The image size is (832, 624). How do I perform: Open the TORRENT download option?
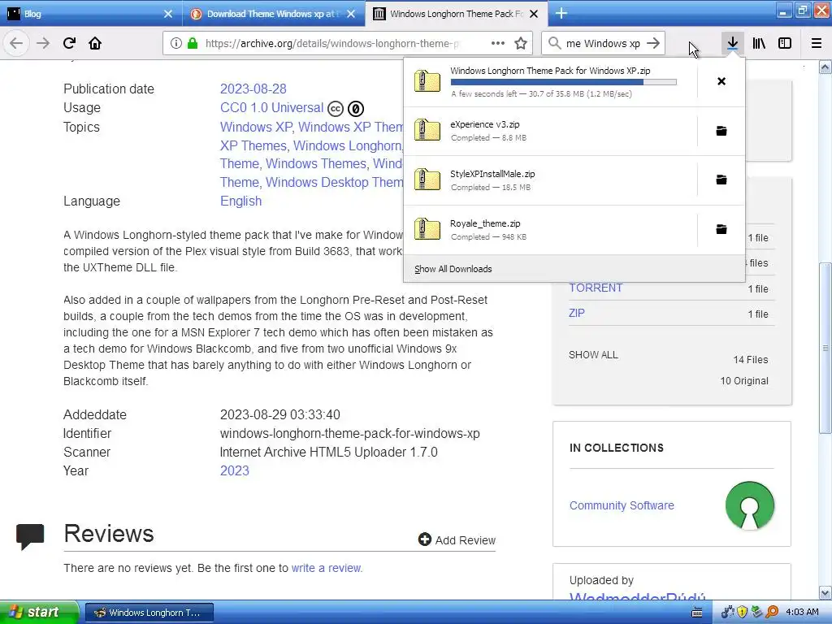tap(596, 288)
